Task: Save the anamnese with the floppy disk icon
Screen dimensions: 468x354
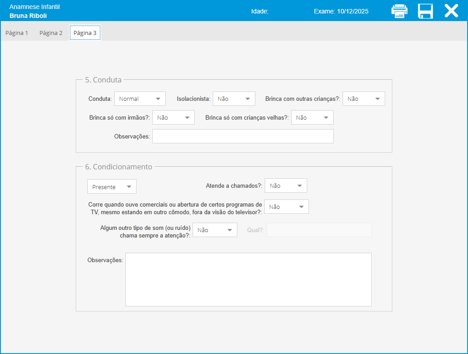Action: tap(425, 11)
